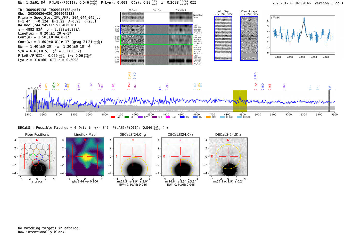Click the yellow highlighted emission line region
Viewport: 361px width, 246px height.
(x=240, y=101)
